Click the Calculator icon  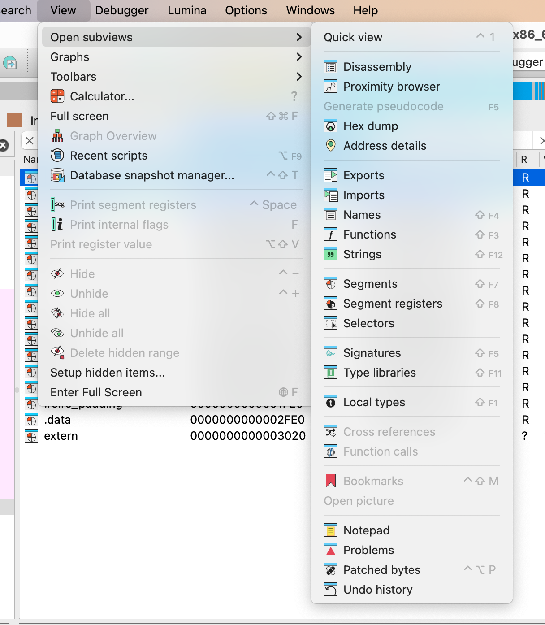point(57,96)
